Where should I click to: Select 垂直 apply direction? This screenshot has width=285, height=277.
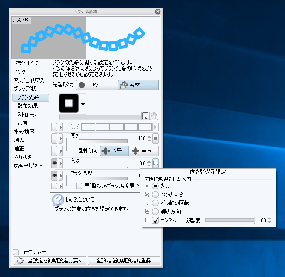(144, 151)
